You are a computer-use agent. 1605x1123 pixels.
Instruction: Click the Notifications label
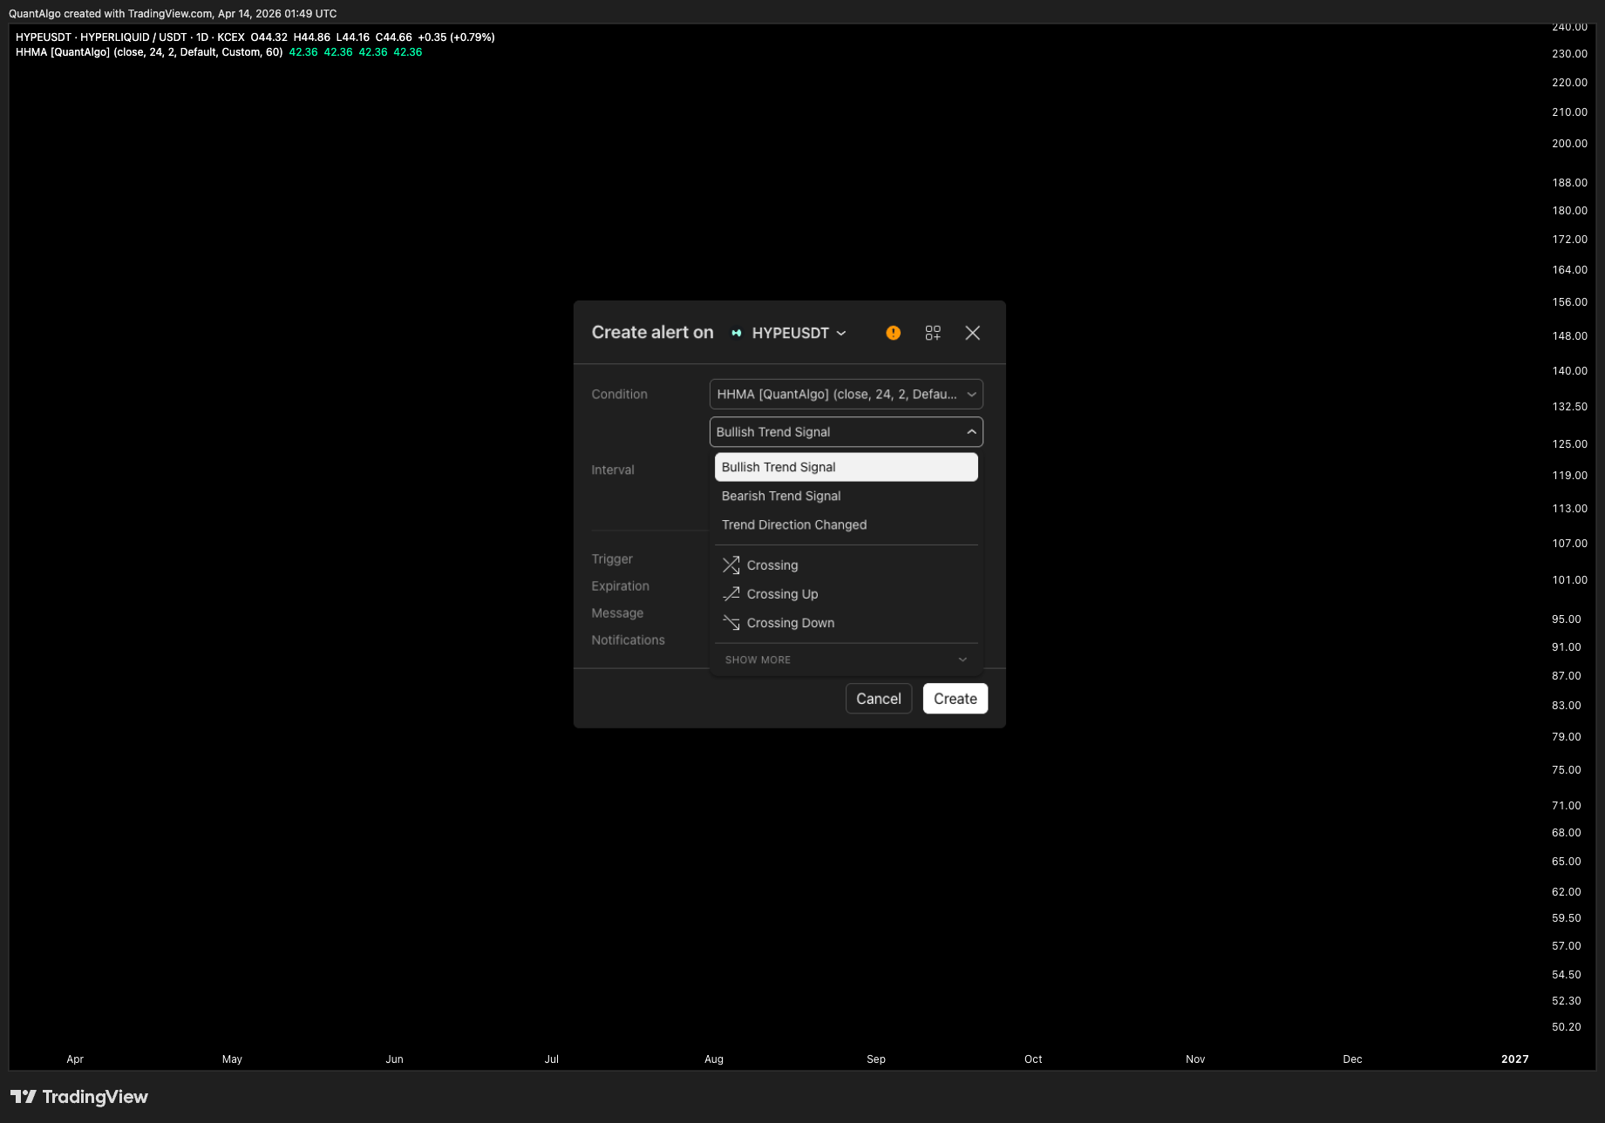[628, 640]
